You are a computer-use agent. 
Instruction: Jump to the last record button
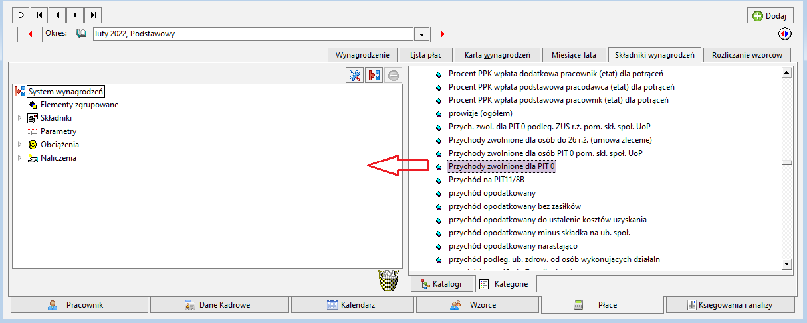click(x=93, y=14)
